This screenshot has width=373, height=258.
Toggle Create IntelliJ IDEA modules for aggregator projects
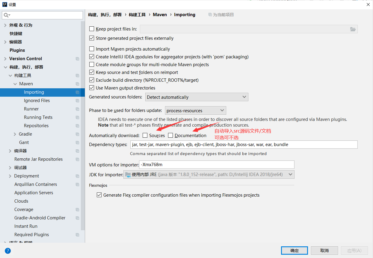(92, 57)
